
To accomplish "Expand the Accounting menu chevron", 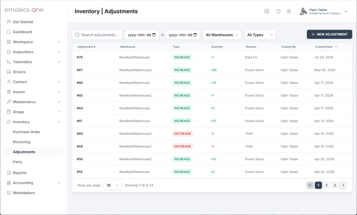I will click(59, 182).
